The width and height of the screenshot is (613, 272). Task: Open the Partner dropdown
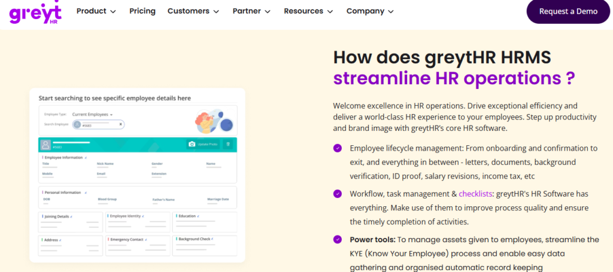click(251, 11)
